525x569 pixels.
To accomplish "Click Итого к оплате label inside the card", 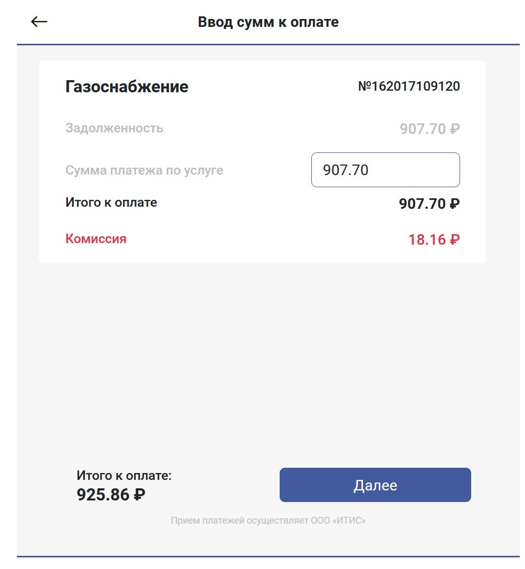I will pos(111,202).
